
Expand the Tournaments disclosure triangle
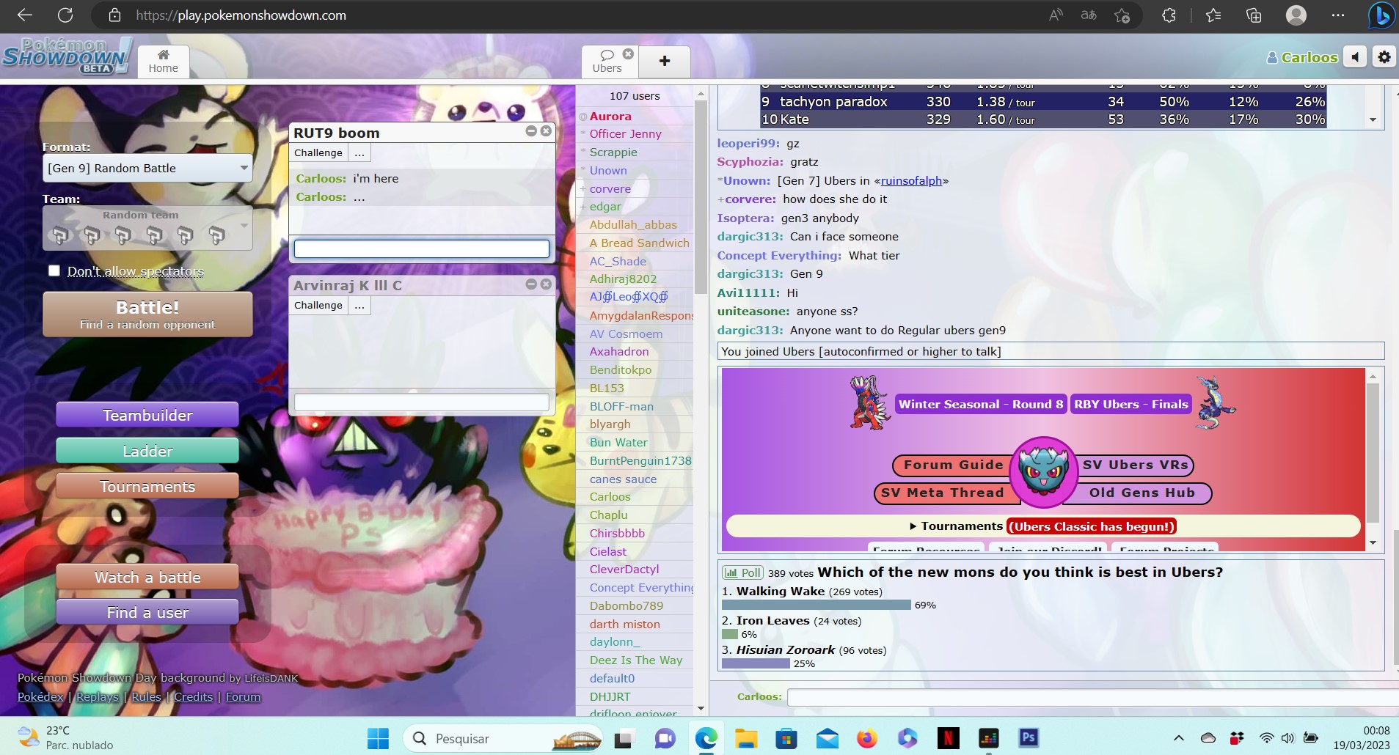(913, 526)
